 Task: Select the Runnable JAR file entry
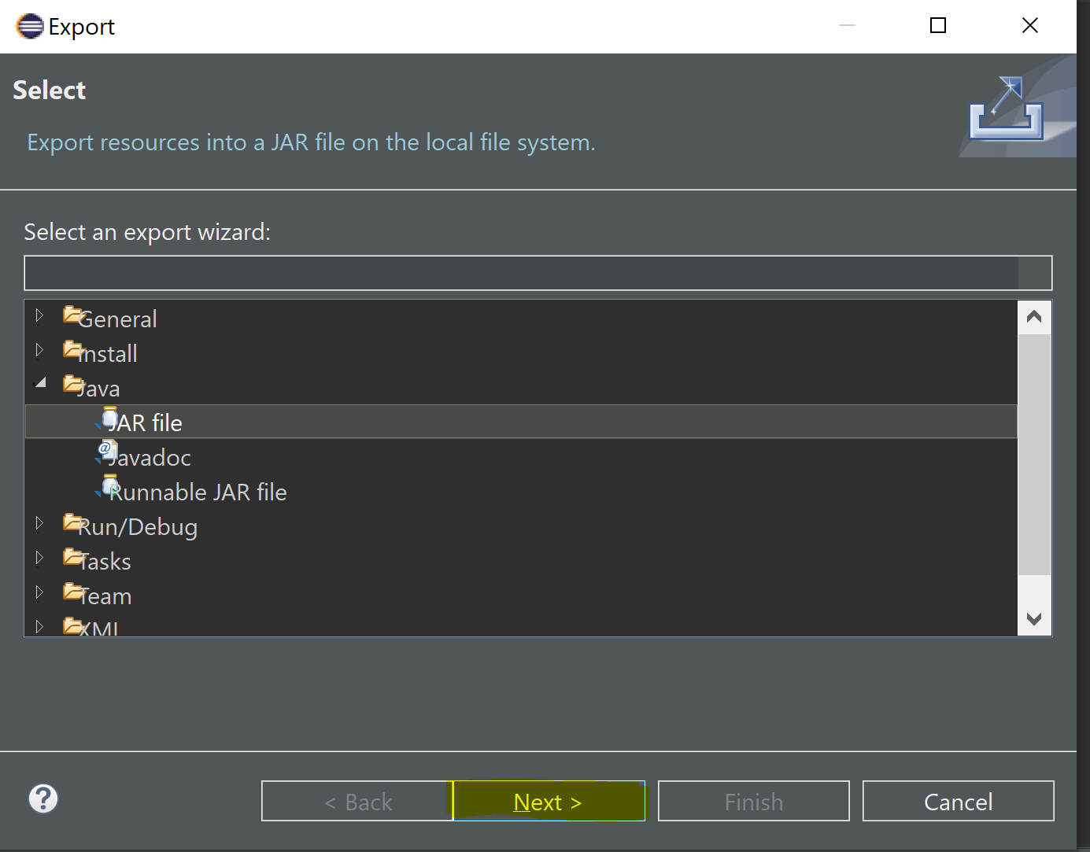[198, 492]
